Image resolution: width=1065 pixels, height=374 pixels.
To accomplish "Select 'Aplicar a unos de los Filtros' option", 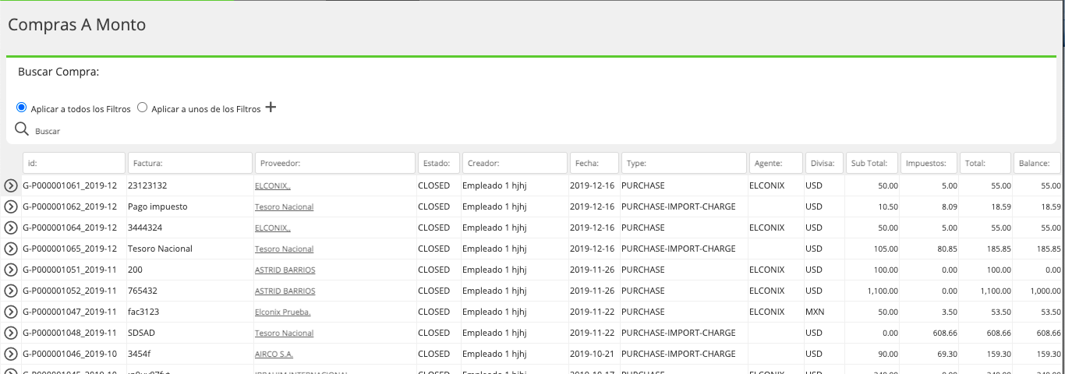I will tap(142, 108).
